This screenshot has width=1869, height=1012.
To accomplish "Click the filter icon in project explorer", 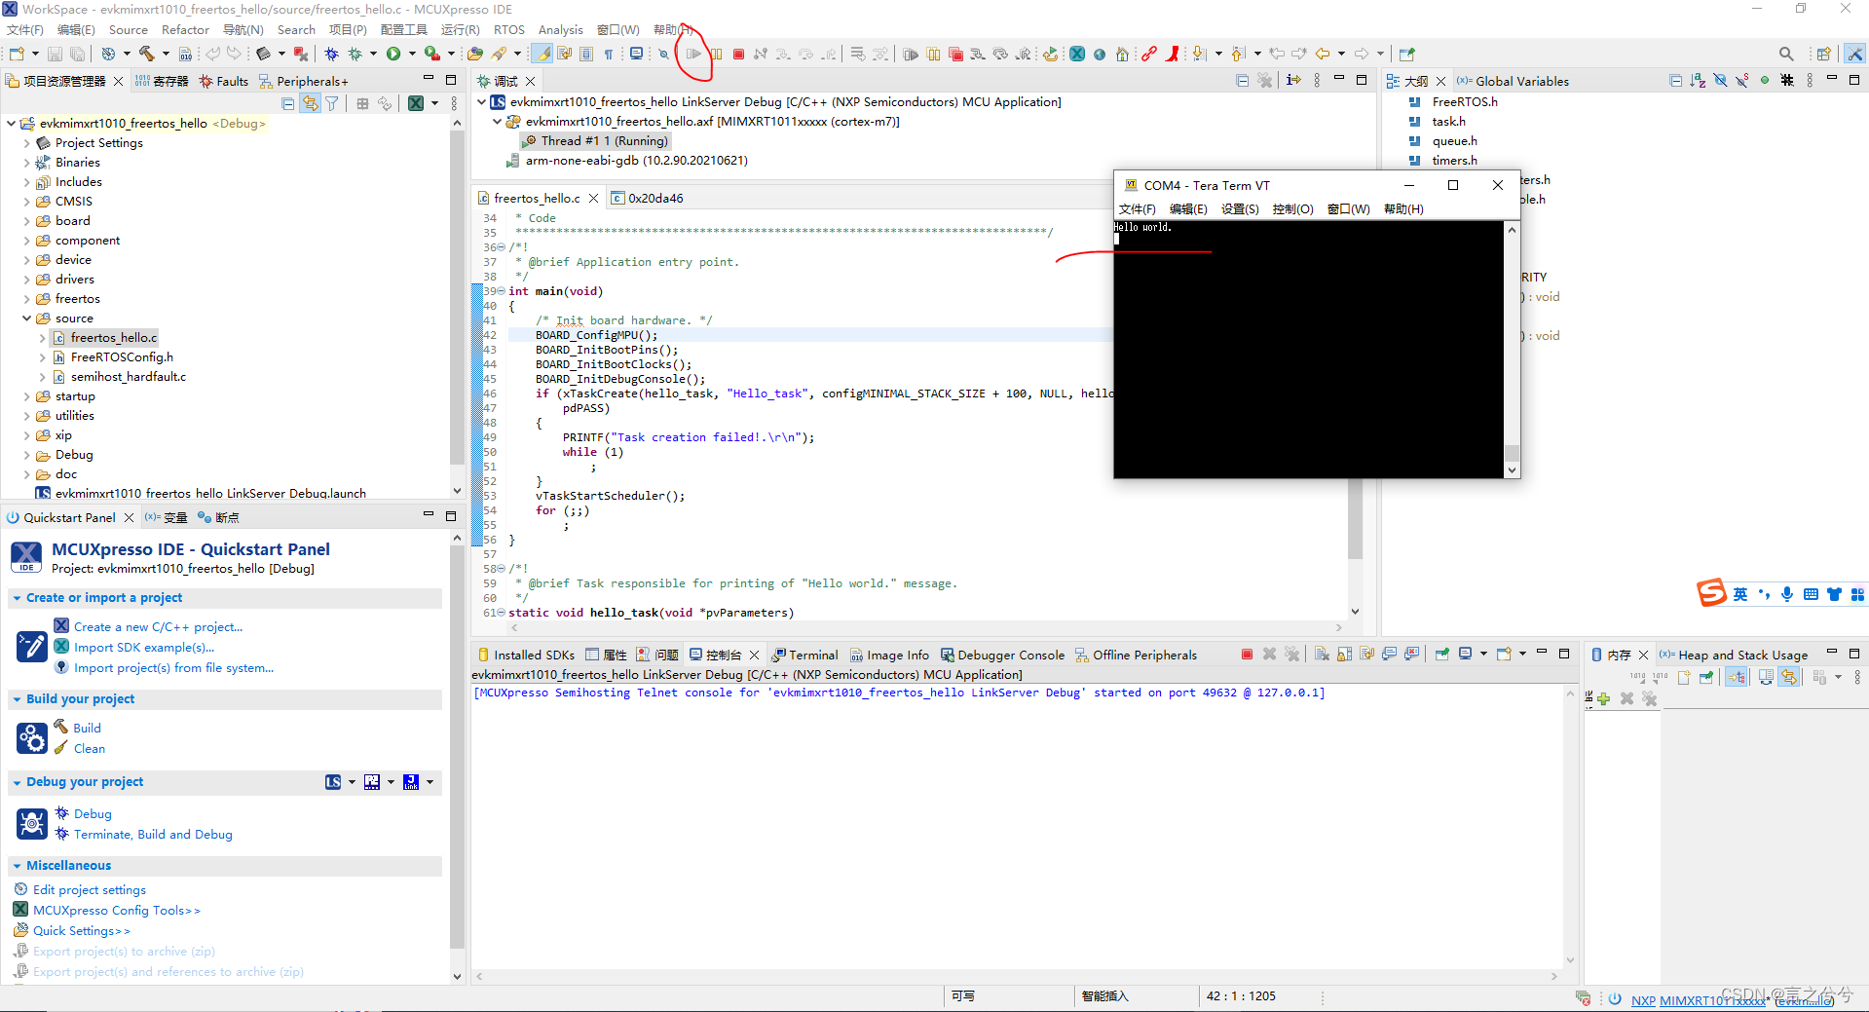I will pyautogui.click(x=332, y=103).
